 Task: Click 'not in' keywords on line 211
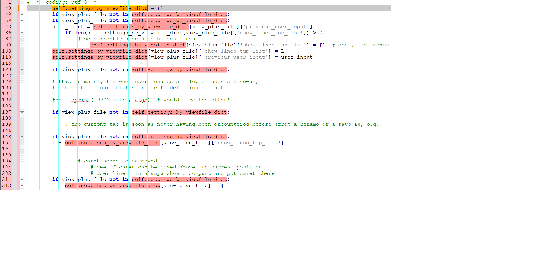[119, 179]
